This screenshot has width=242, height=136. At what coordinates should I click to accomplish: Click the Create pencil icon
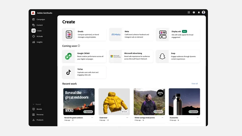click(x=34, y=31)
